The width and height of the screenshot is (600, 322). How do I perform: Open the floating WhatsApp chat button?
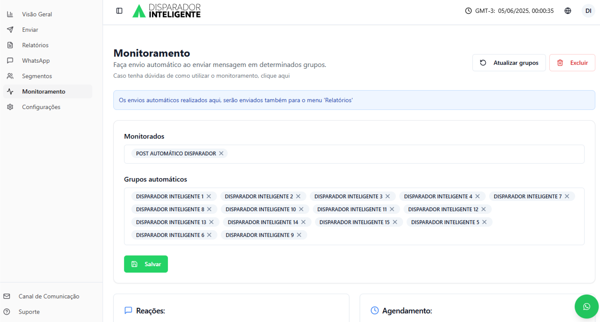pyautogui.click(x=587, y=307)
